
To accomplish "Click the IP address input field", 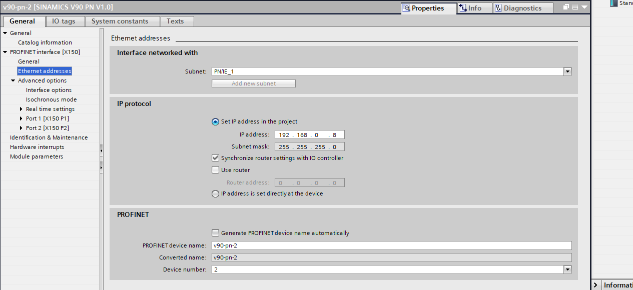I will point(309,135).
